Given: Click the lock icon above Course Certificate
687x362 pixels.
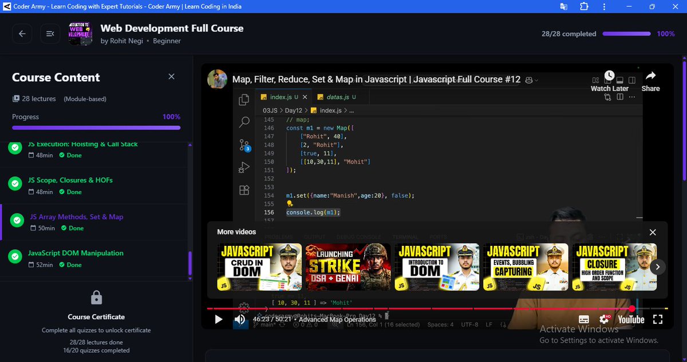Looking at the screenshot, I should tap(97, 298).
